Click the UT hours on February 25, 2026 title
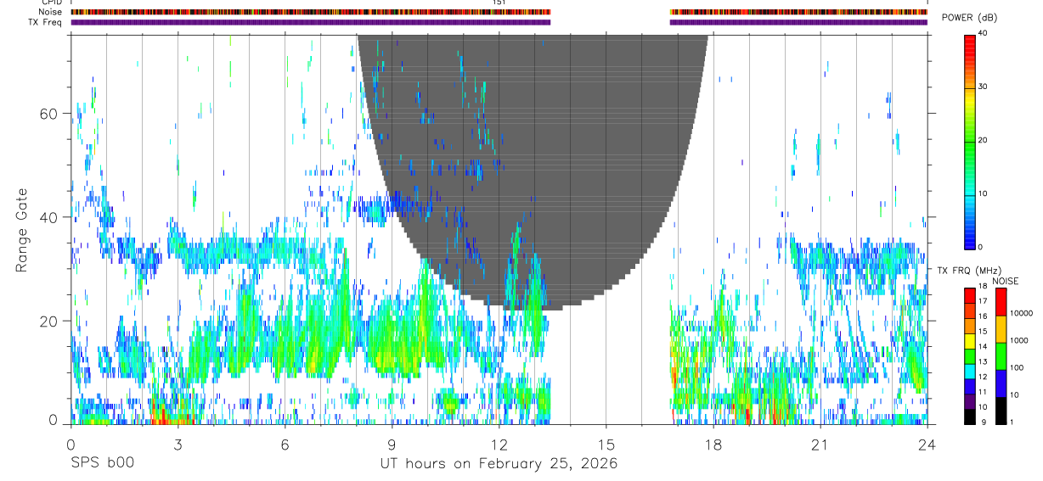Image resolution: width=1043 pixels, height=481 pixels. pos(499,464)
